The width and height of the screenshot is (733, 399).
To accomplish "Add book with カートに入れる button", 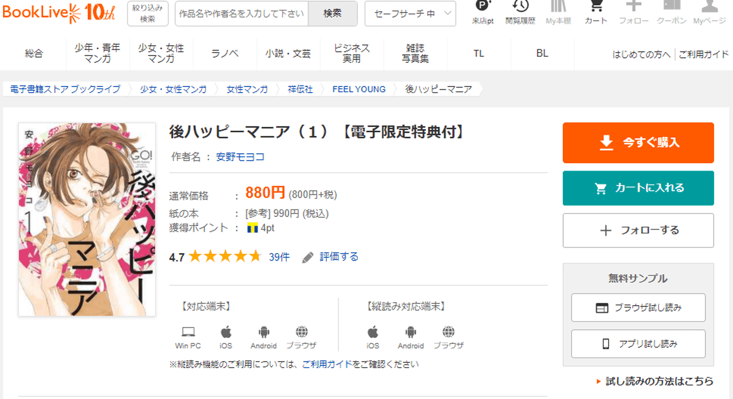I will click(638, 188).
